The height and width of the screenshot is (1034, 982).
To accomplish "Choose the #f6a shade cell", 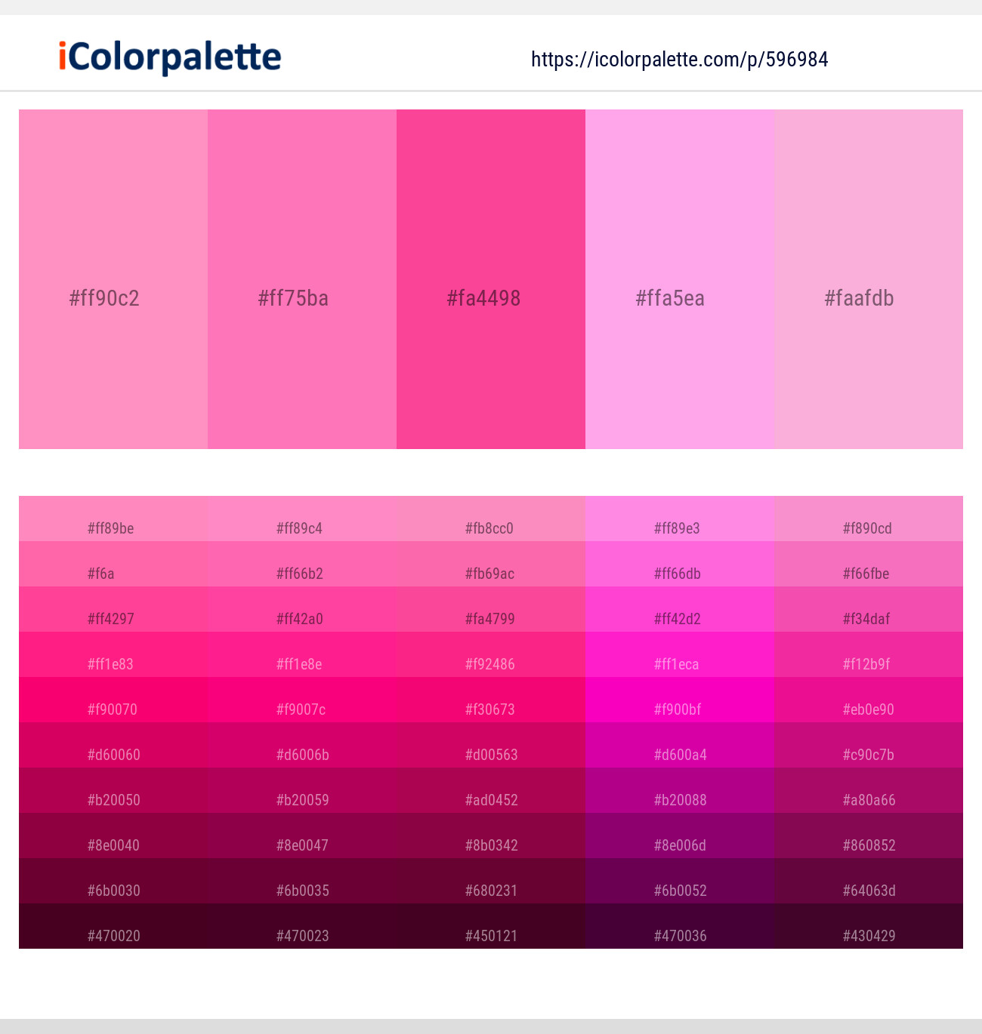I will point(113,564).
